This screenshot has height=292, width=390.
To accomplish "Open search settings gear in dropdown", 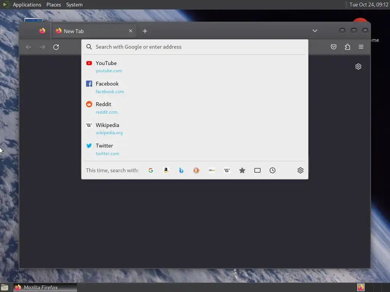I will pos(300,170).
